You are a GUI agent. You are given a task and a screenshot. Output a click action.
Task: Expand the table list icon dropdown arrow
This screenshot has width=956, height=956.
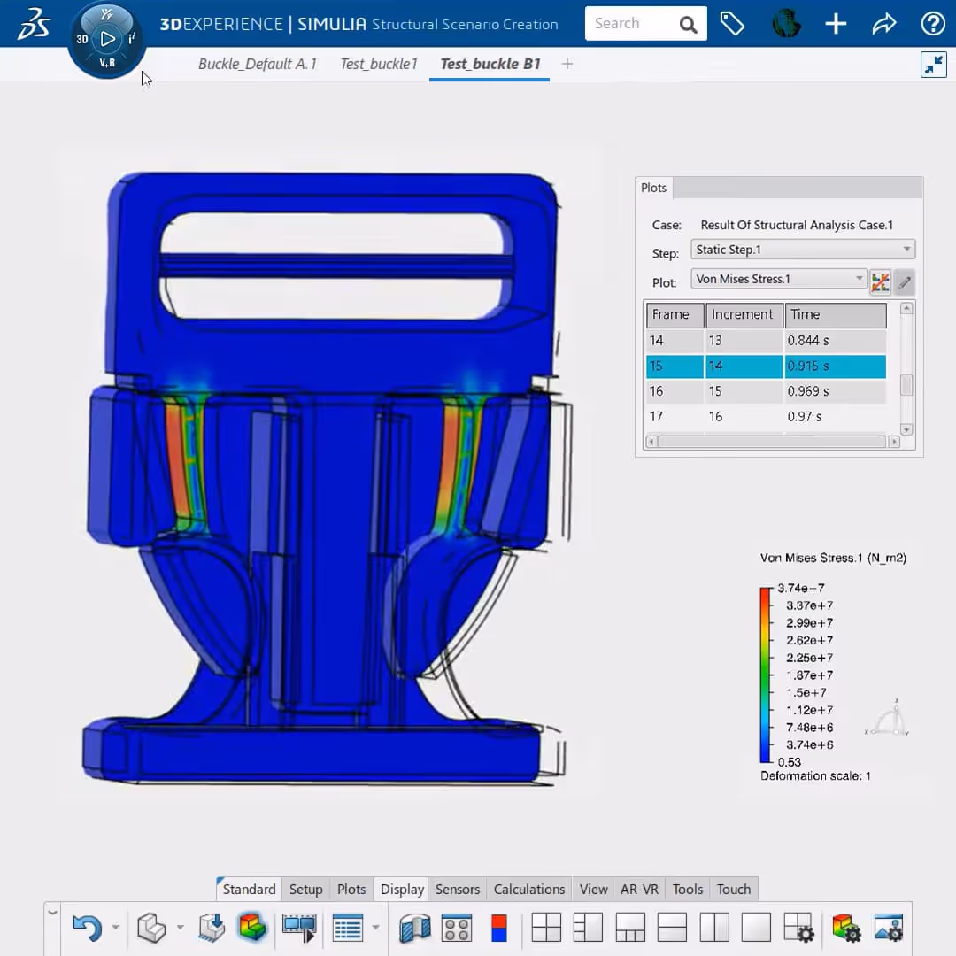375,928
